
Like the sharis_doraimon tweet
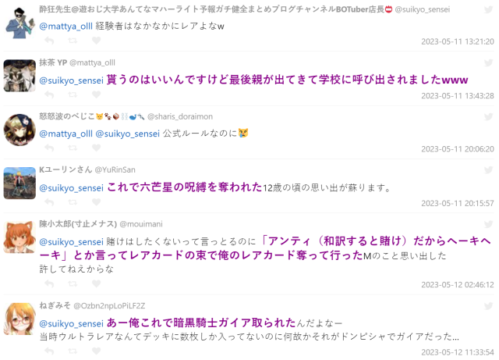97,148
